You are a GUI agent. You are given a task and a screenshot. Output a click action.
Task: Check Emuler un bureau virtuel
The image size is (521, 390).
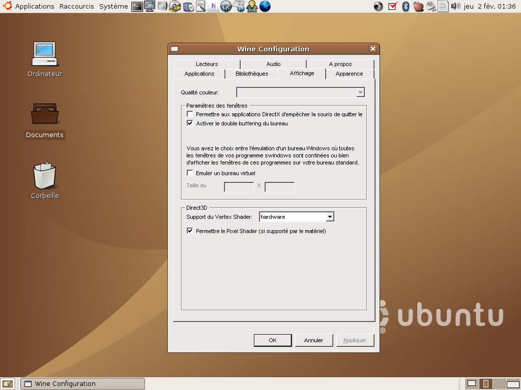click(x=190, y=173)
